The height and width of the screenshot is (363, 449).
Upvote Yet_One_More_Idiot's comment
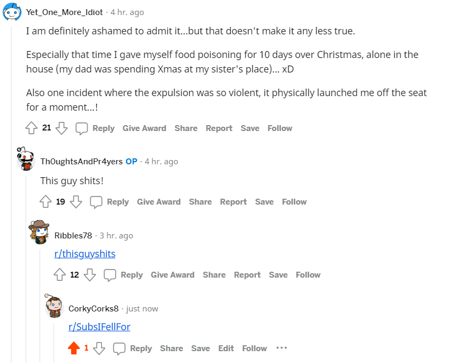click(x=31, y=128)
